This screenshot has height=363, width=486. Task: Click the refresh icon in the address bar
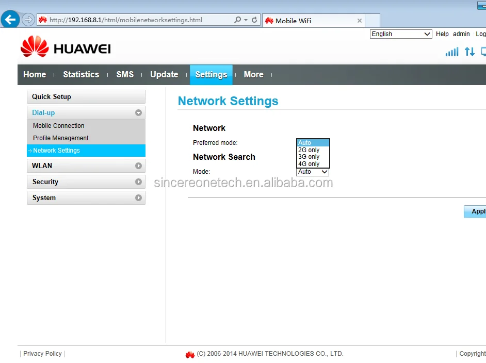[253, 20]
